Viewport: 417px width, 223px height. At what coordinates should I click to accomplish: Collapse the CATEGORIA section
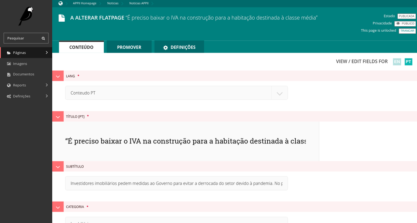point(58,207)
